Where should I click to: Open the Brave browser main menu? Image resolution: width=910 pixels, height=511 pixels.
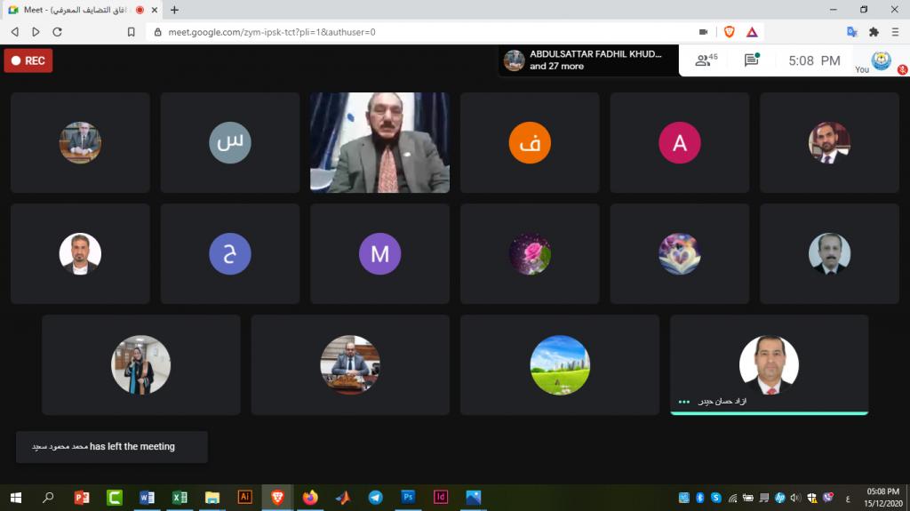[x=895, y=32]
